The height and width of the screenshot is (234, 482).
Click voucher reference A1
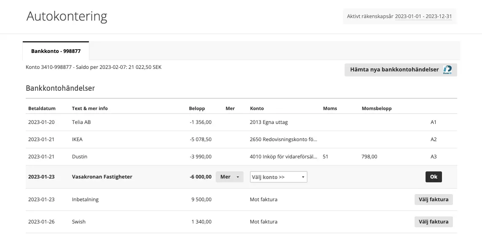click(433, 122)
